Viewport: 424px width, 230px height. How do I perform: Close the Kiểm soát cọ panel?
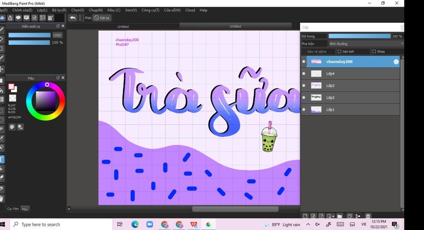[x=63, y=26]
